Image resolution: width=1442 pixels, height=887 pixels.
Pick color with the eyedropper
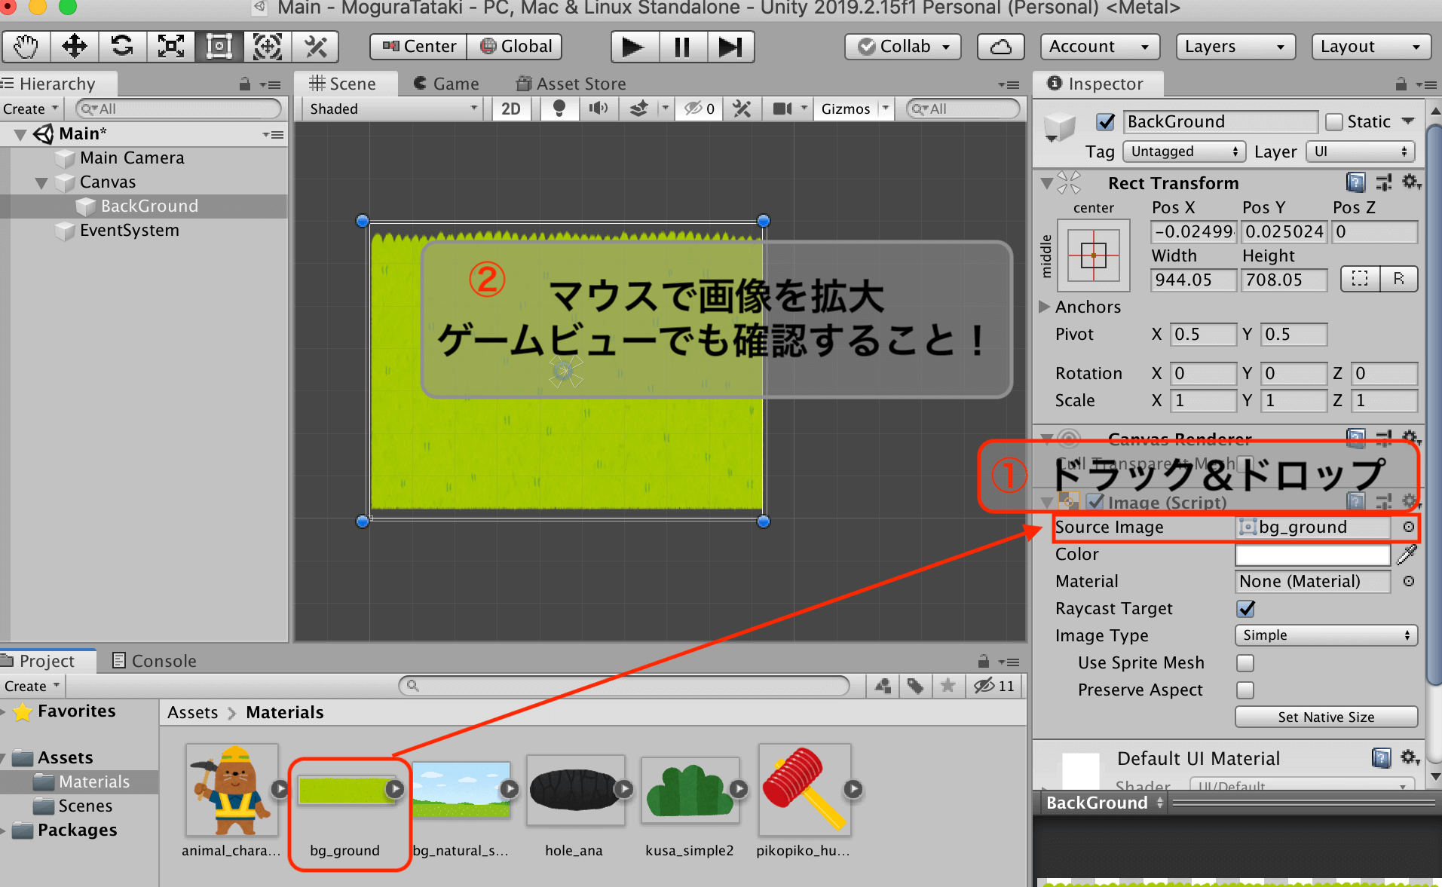[x=1407, y=555]
